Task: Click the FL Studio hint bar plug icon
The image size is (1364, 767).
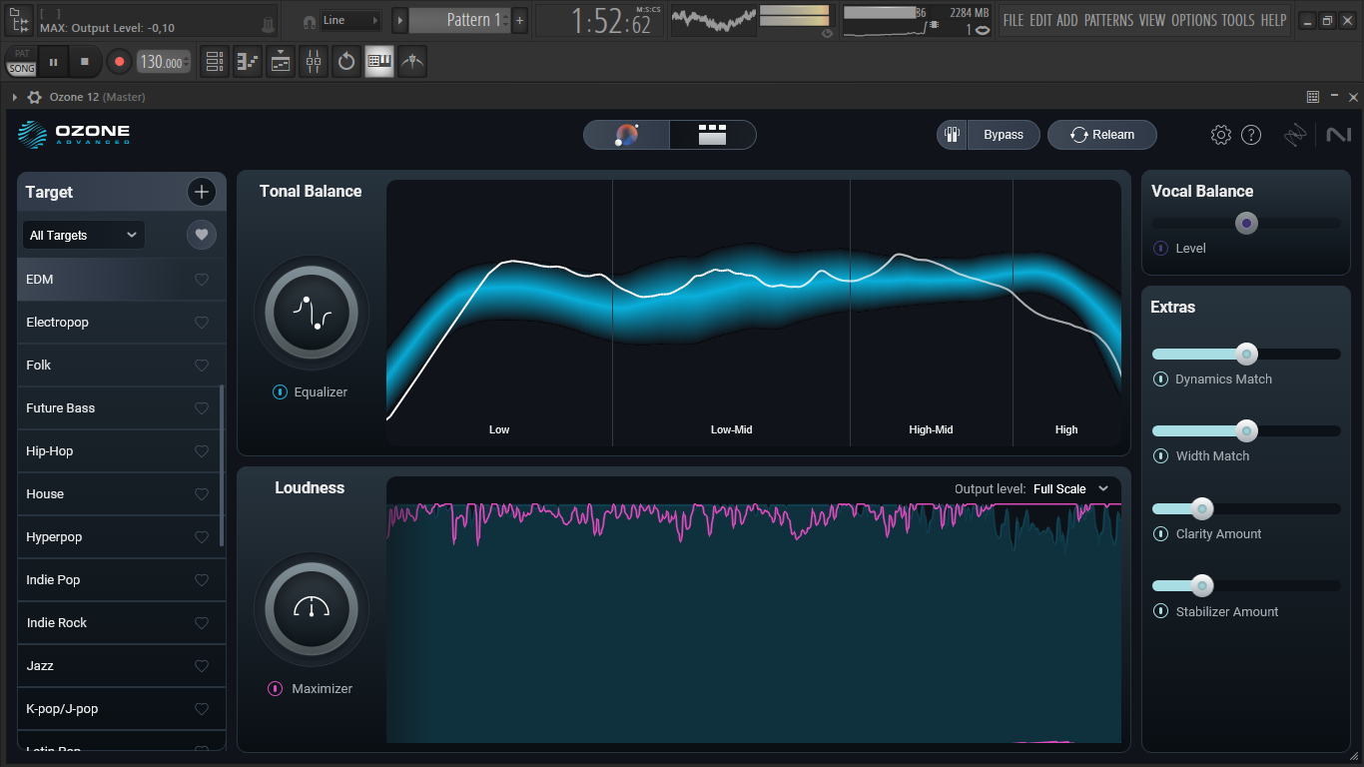Action: pyautogui.click(x=267, y=24)
